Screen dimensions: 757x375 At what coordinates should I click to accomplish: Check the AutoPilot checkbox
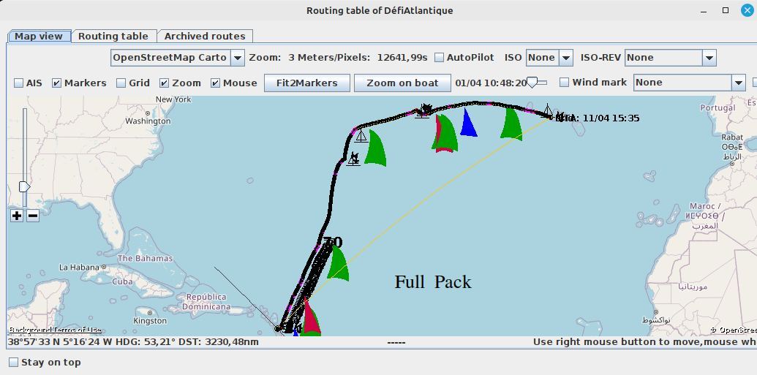(440, 58)
